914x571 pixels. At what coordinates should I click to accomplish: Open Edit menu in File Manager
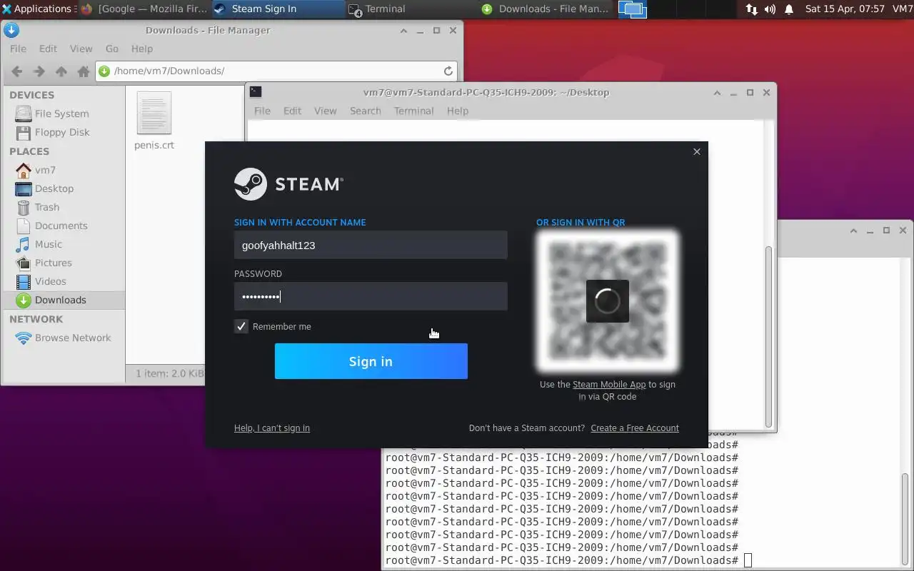coord(48,49)
